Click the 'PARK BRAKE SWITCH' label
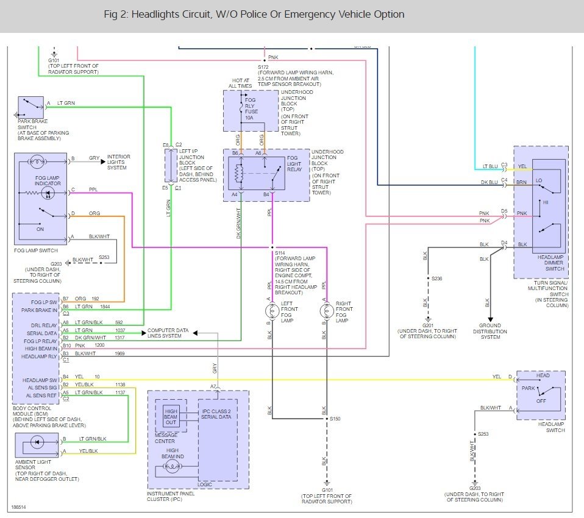584x518 pixels. click(32, 124)
